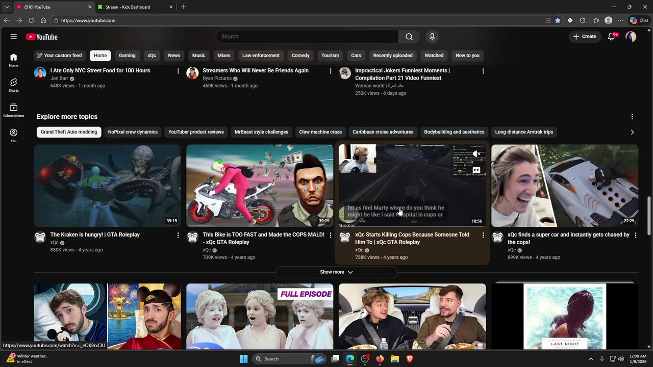
Task: Open more options for Killing Cops video
Action: point(483,235)
